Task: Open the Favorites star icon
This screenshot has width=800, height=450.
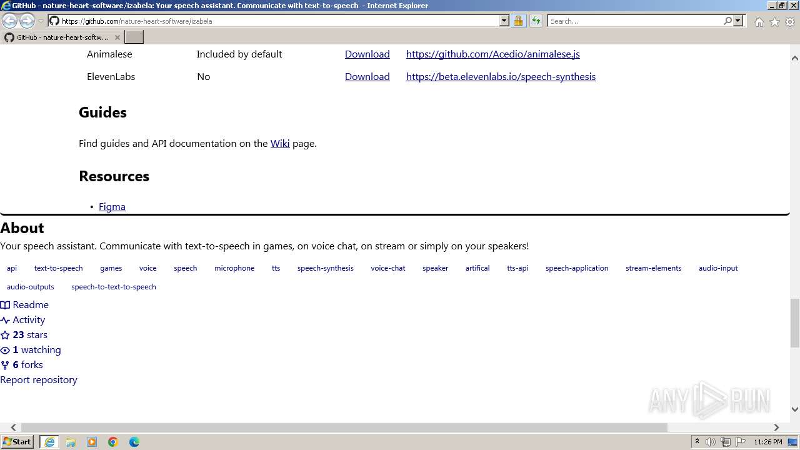Action: tap(774, 22)
